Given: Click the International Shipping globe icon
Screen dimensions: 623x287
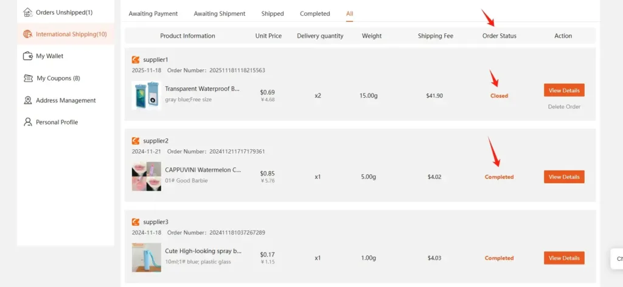Looking at the screenshot, I should pyautogui.click(x=27, y=34).
